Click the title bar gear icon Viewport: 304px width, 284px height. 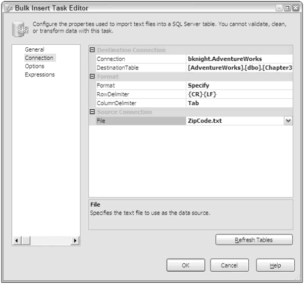9,8
